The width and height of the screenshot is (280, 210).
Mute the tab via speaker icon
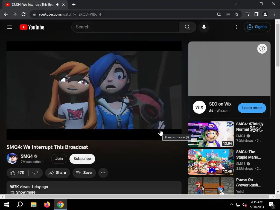pos(57,5)
